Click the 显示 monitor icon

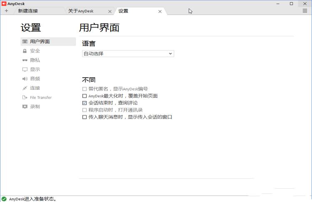(x=25, y=69)
